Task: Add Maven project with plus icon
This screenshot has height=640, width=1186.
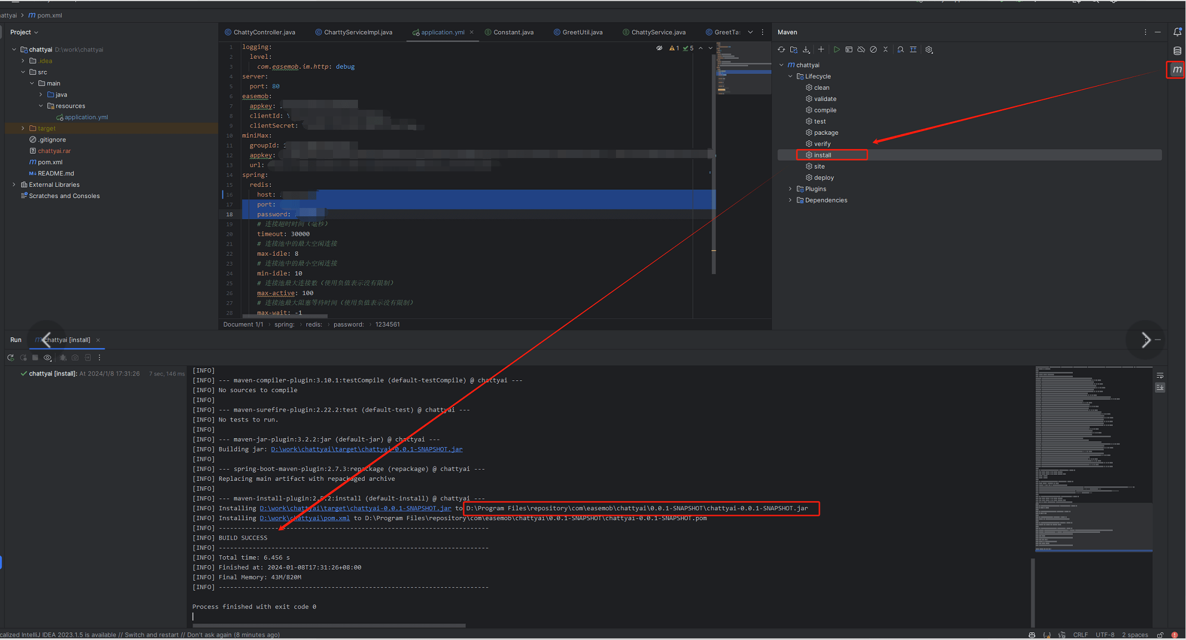Action: pos(821,50)
